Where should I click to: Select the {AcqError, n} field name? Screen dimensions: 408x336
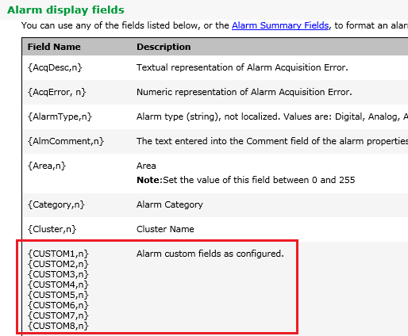point(57,92)
